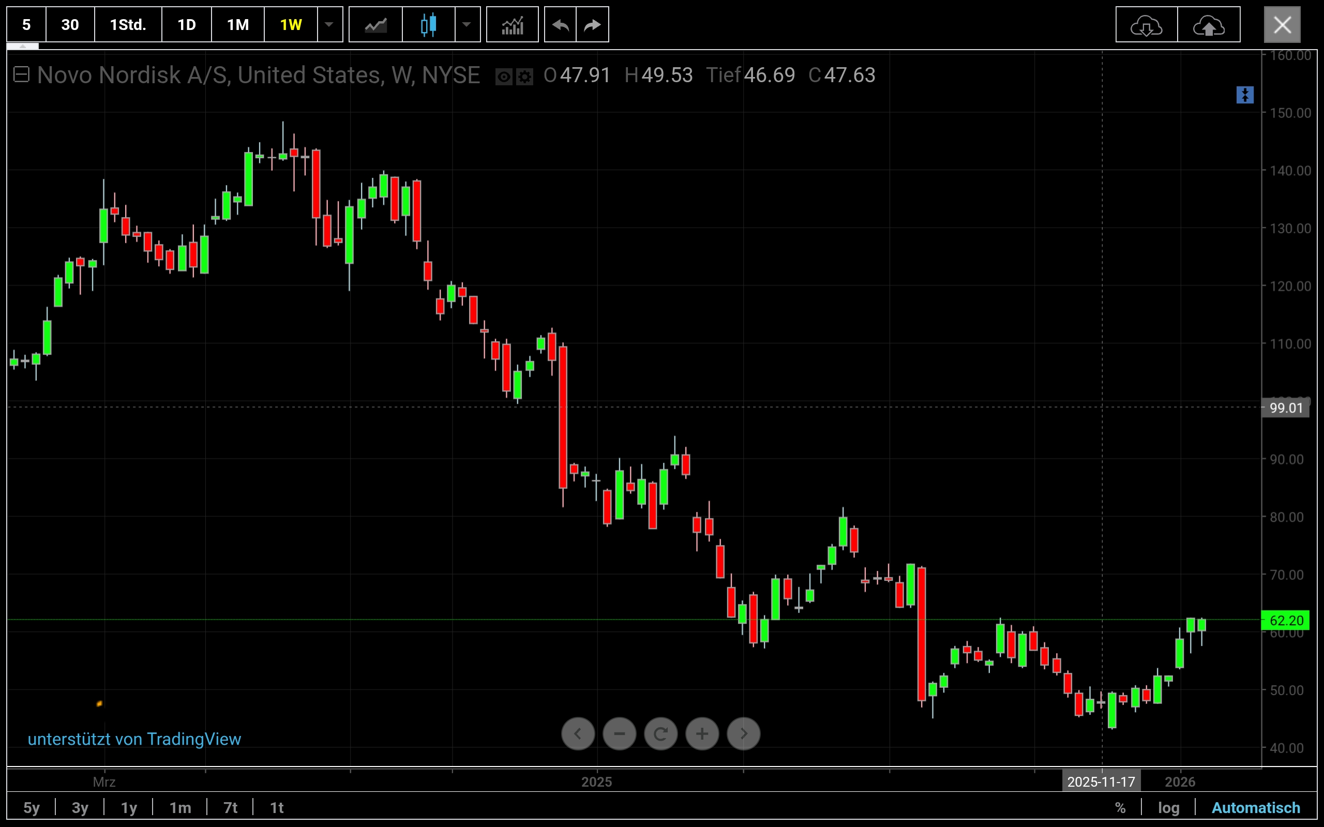Toggle symbol visibility eye icon
This screenshot has width=1324, height=827.
[503, 76]
